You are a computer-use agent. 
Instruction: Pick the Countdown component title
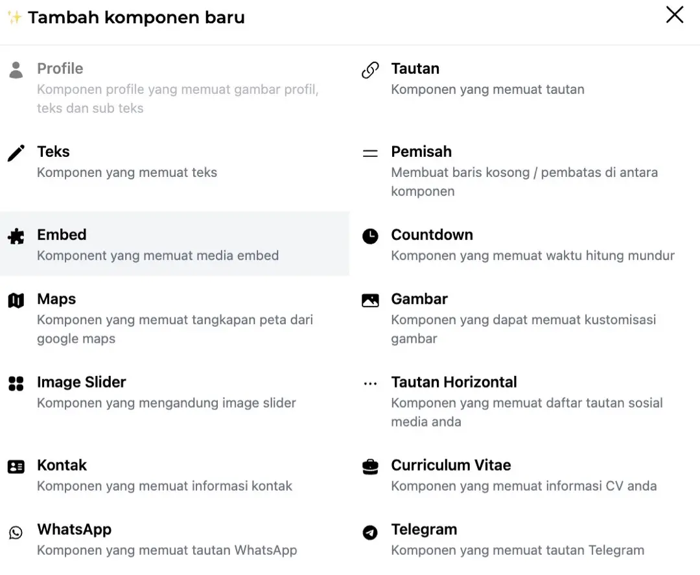pyautogui.click(x=432, y=235)
